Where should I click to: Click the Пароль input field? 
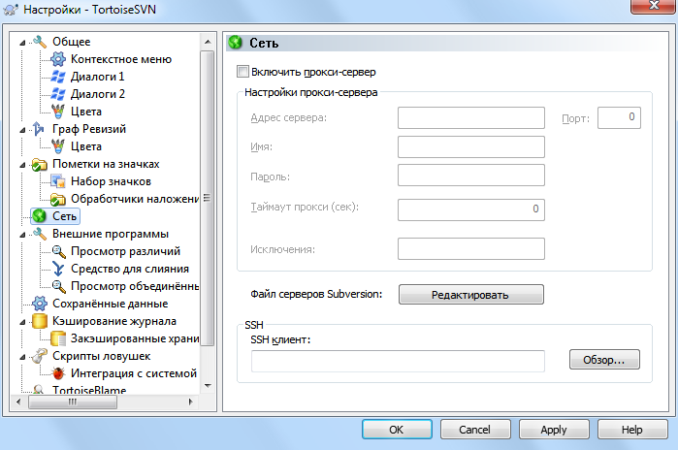(x=470, y=176)
